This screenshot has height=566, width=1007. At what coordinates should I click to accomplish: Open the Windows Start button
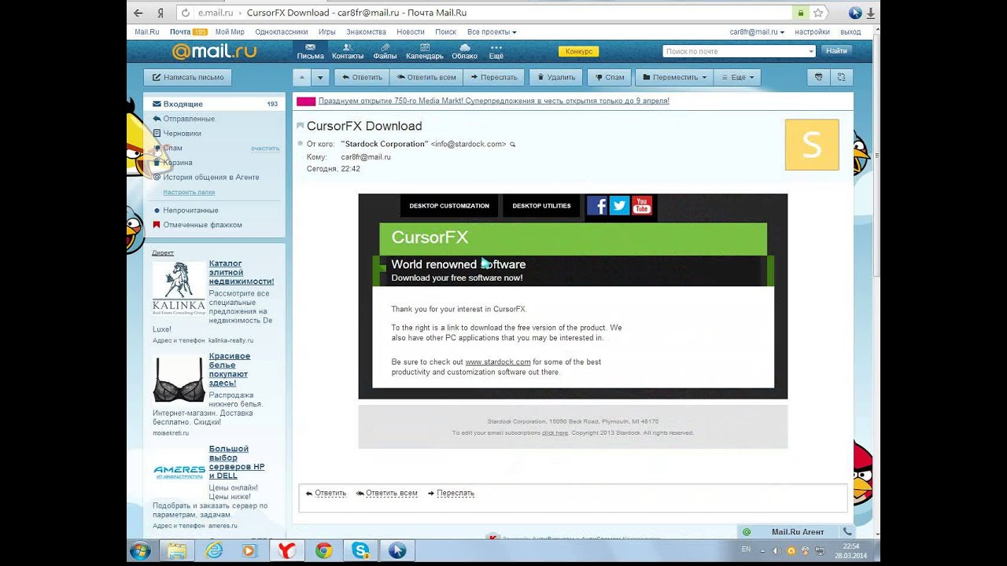pyautogui.click(x=140, y=550)
